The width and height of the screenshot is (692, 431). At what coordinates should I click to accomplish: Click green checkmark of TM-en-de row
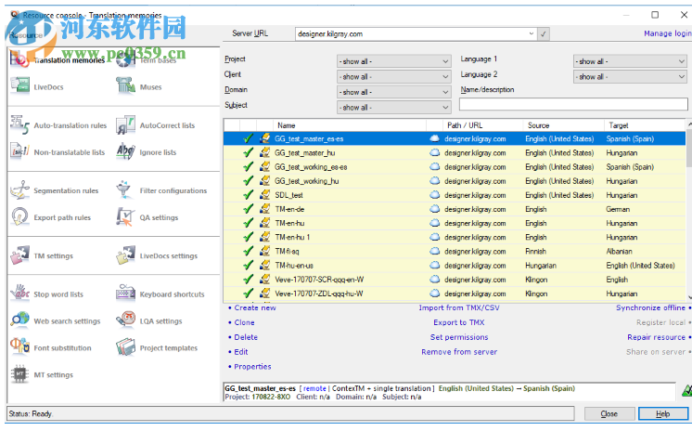point(248,209)
